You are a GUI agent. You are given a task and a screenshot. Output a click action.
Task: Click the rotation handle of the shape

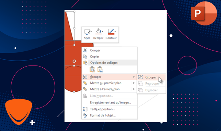pyautogui.click(x=74, y=61)
